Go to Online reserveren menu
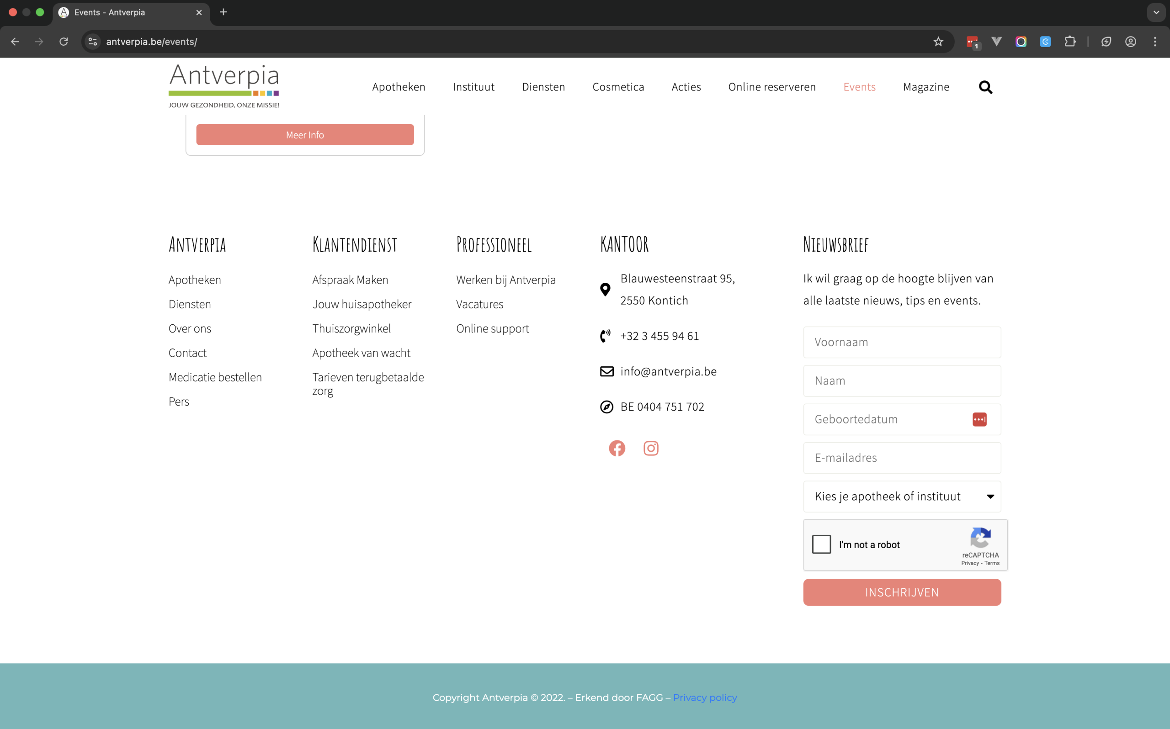Image resolution: width=1170 pixels, height=729 pixels. (771, 87)
